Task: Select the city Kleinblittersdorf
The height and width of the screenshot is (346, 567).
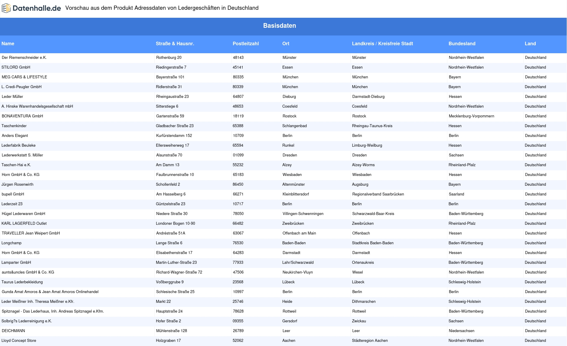Action: point(296,194)
